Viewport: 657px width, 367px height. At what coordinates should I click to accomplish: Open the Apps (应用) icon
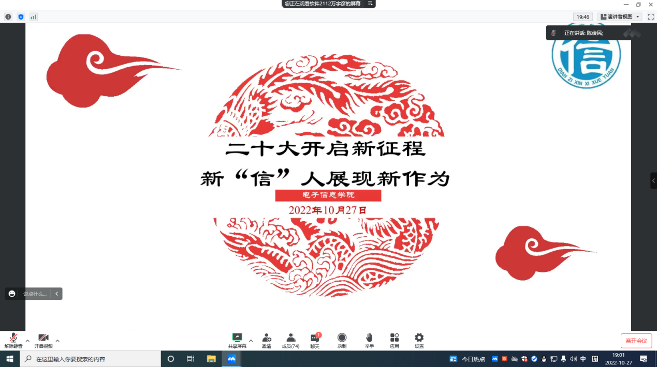395,338
